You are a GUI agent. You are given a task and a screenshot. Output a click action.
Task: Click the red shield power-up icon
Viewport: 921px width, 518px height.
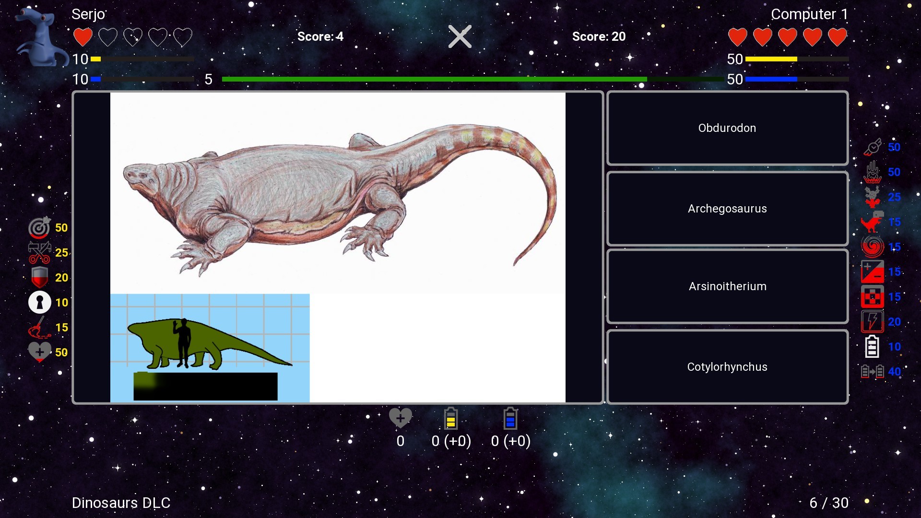pos(40,277)
